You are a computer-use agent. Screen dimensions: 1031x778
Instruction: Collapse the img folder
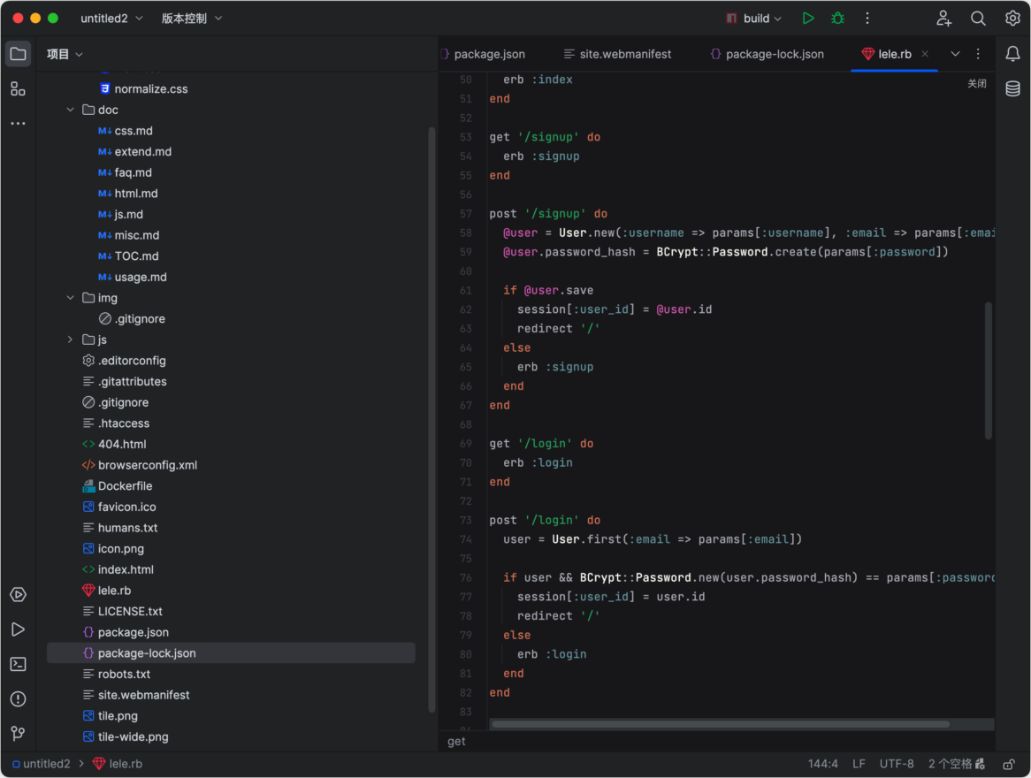pos(71,298)
